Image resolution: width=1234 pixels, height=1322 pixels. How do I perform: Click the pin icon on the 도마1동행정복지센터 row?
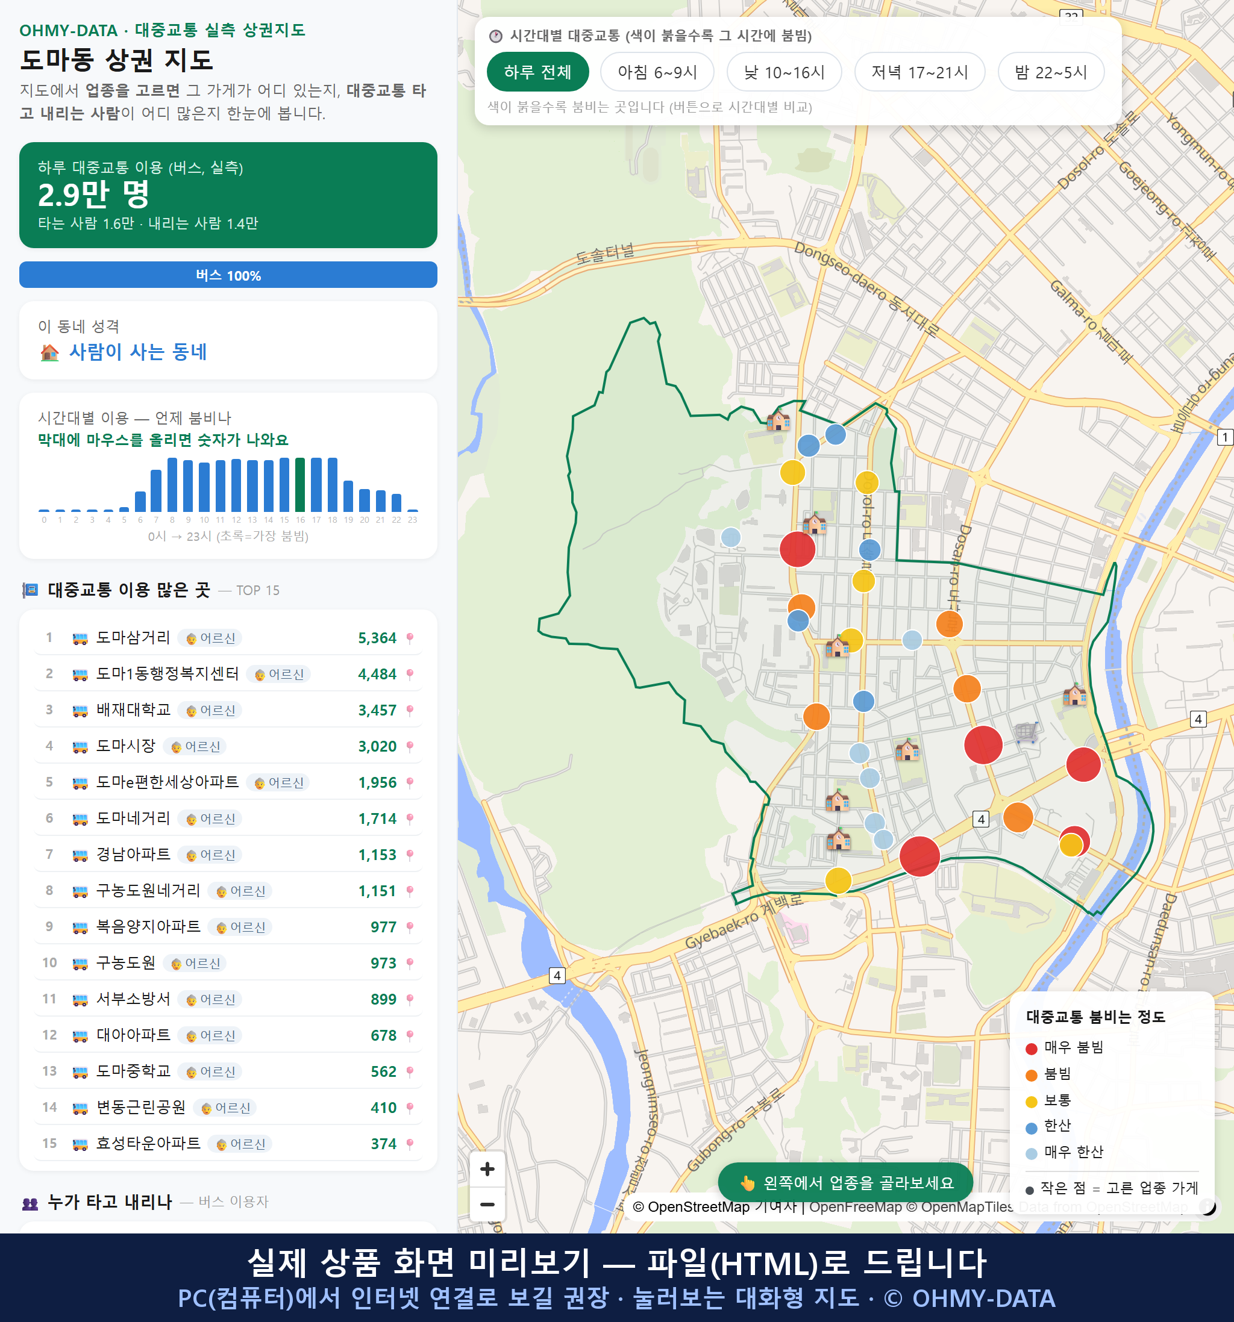click(x=410, y=675)
